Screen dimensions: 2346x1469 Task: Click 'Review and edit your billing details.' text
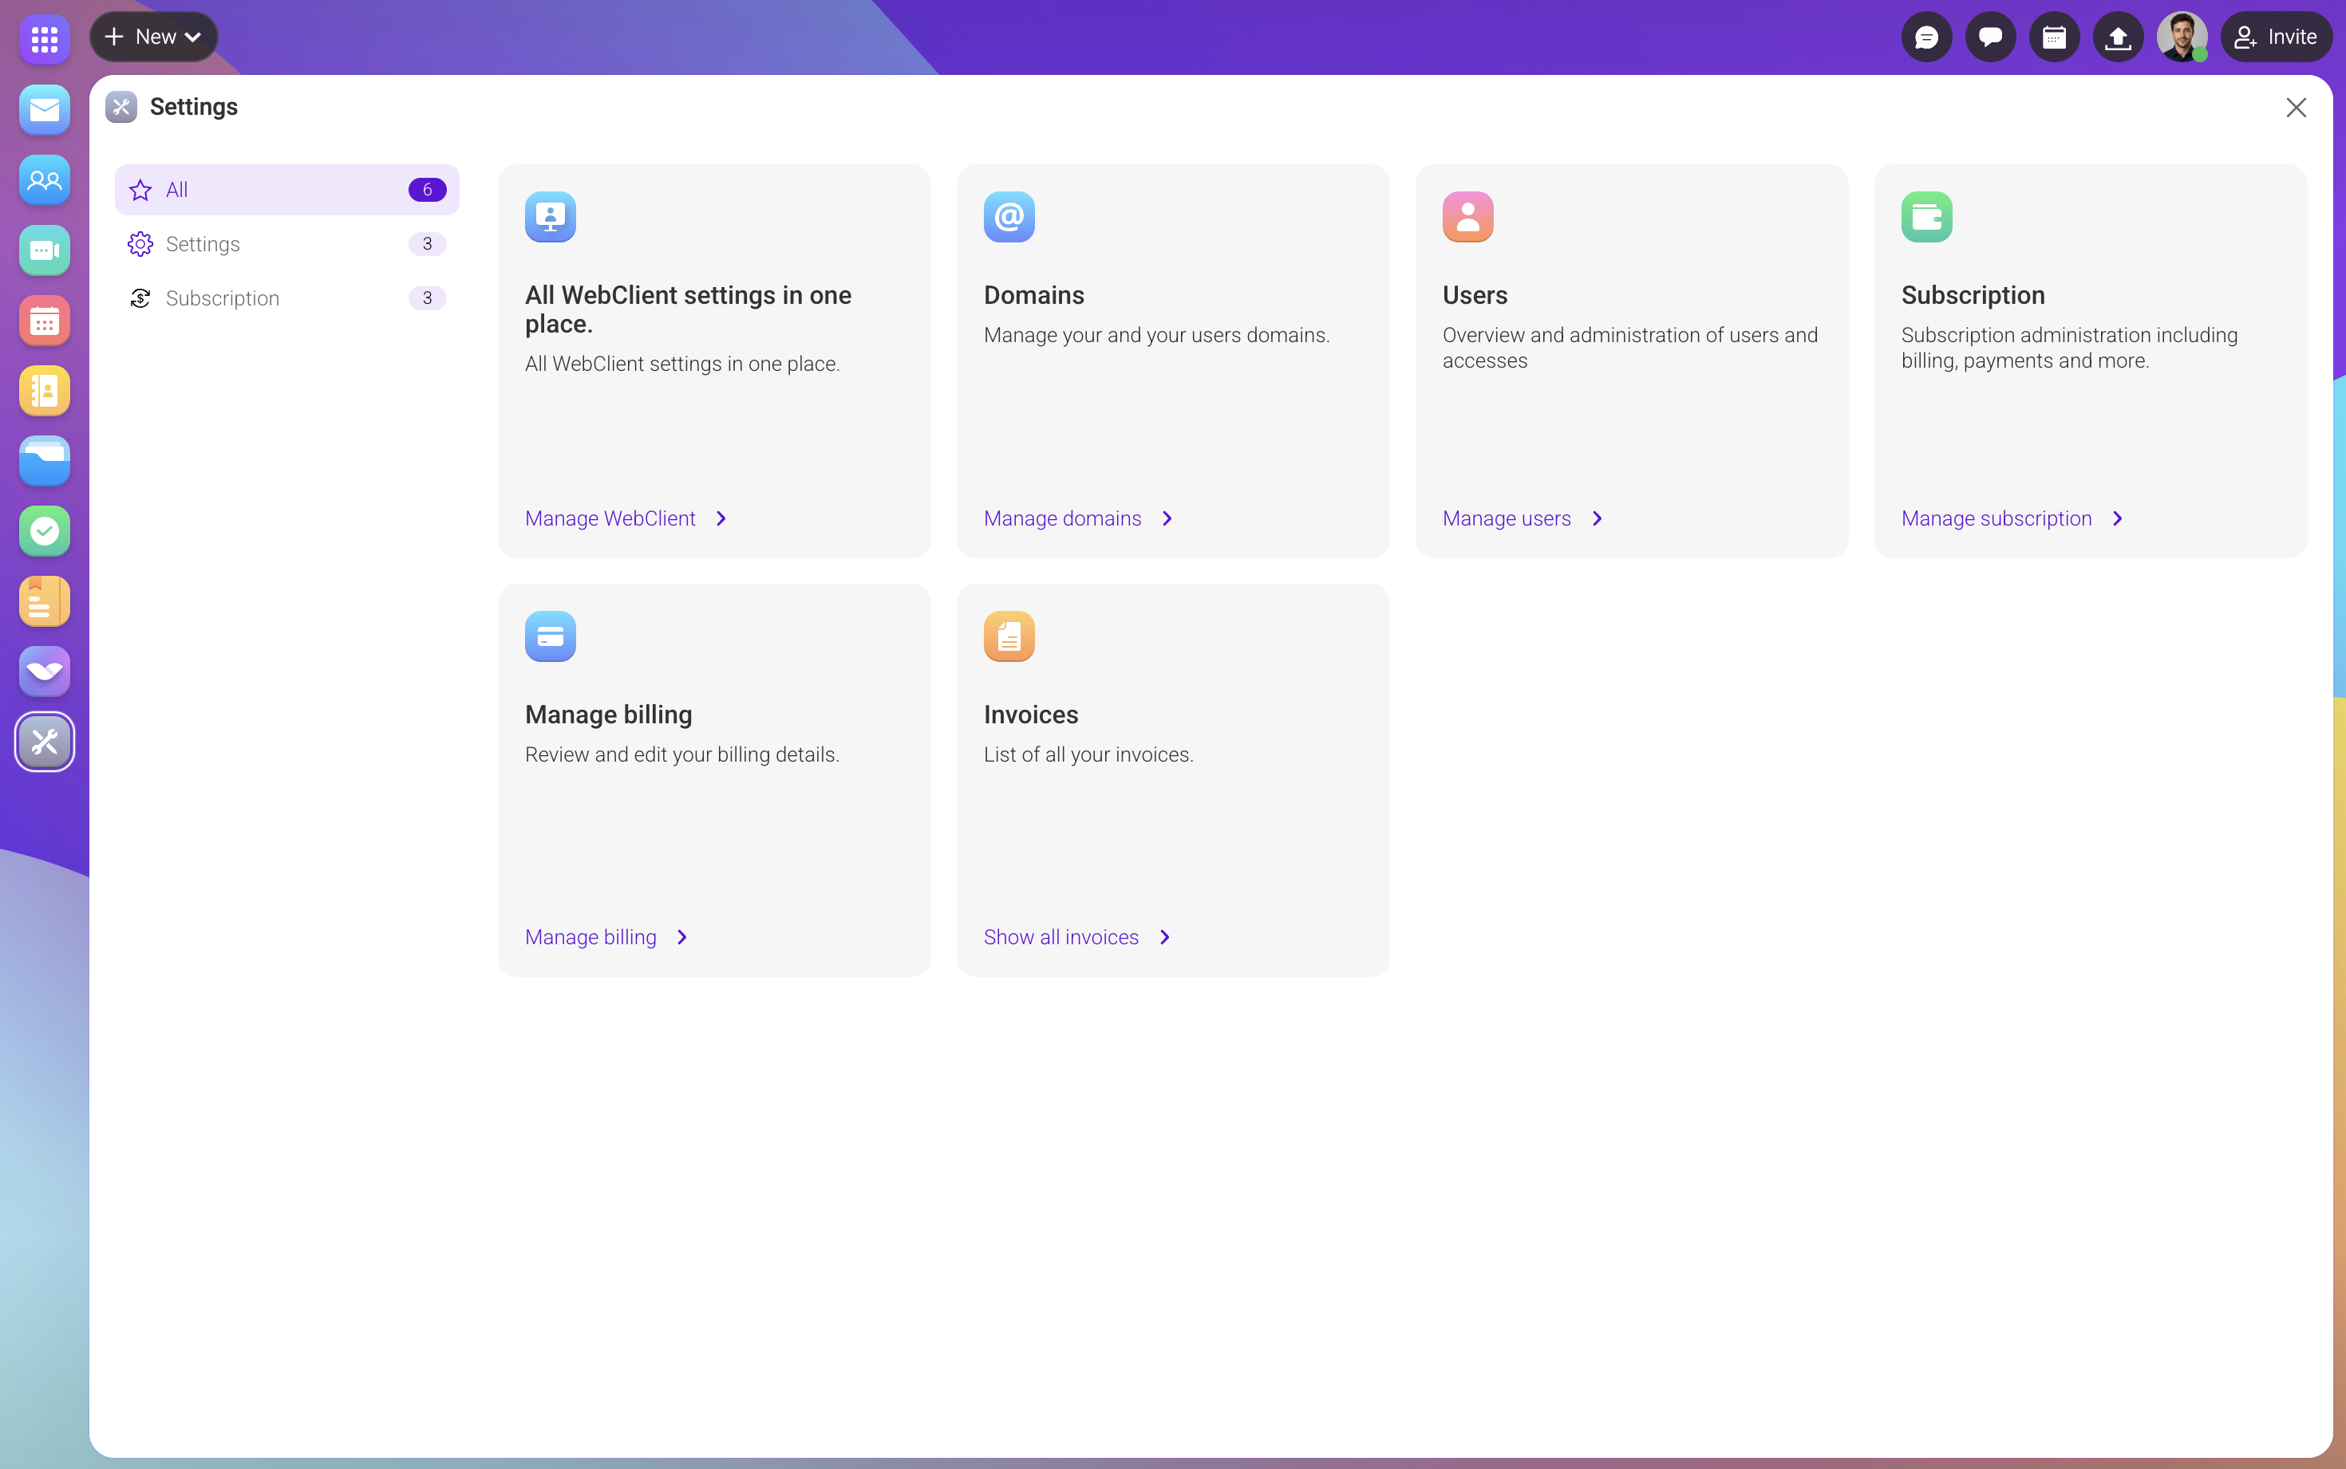(682, 755)
